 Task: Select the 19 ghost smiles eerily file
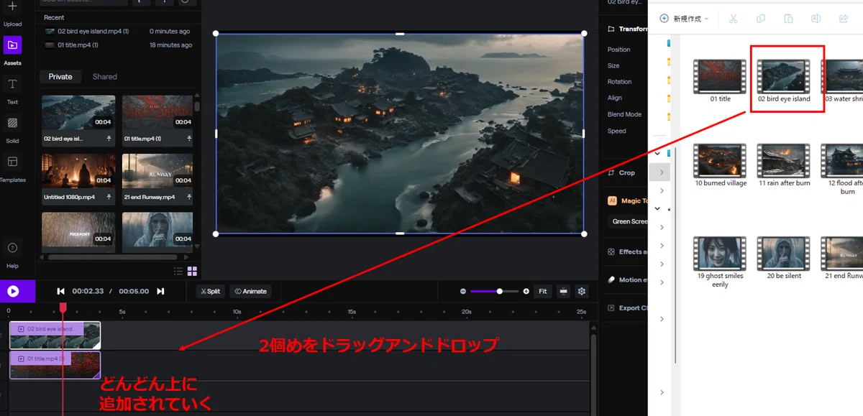tap(720, 262)
